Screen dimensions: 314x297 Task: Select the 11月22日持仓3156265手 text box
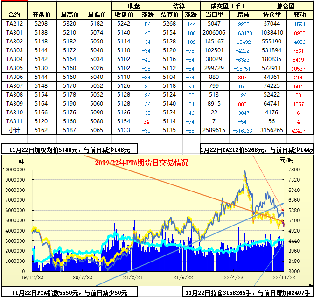247,292
